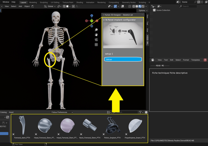Open outliner view layer filter icon
Viewport: 208px width, 146px height.
click(159, 6)
